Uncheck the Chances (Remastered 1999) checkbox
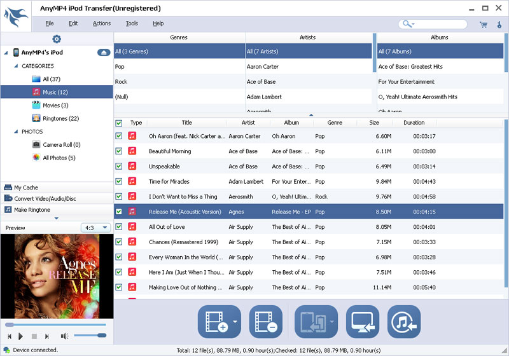The width and height of the screenshot is (509, 356). pos(119,242)
